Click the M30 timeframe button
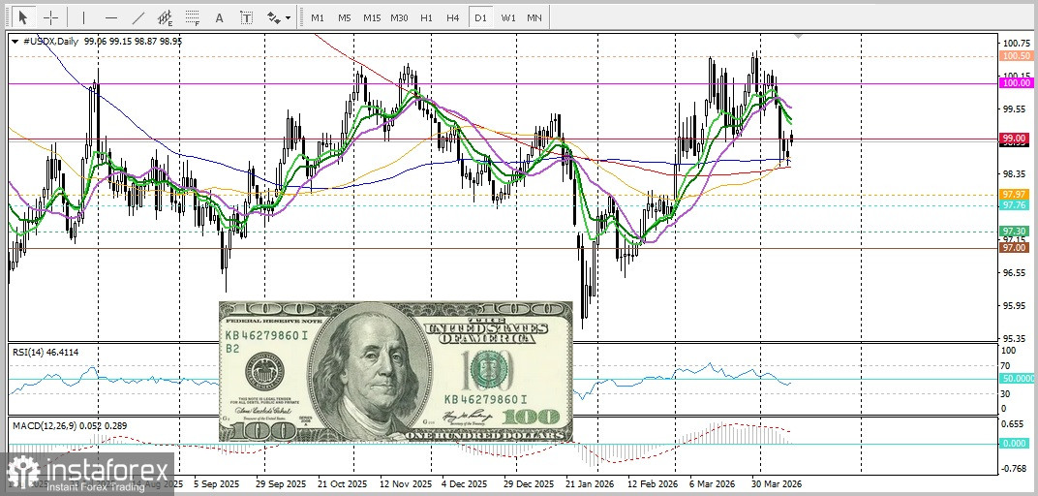This screenshot has height=496, width=1038. click(x=399, y=17)
